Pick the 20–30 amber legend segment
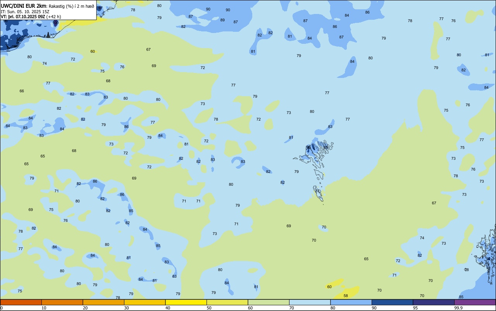This screenshot has width=496, height=311. pyautogui.click(x=103, y=302)
